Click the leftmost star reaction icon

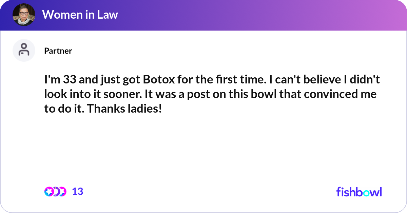coord(49,192)
